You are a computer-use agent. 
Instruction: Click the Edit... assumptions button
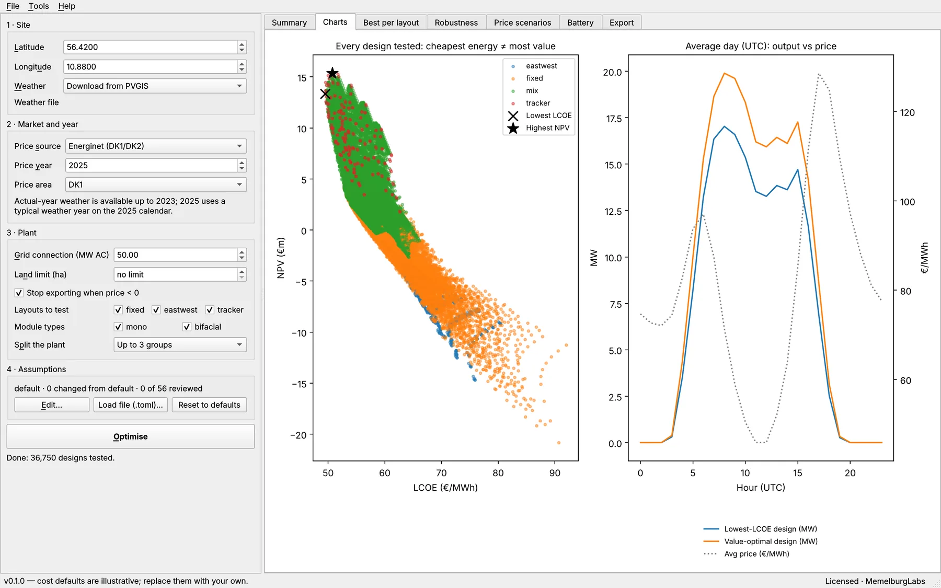[x=52, y=405]
